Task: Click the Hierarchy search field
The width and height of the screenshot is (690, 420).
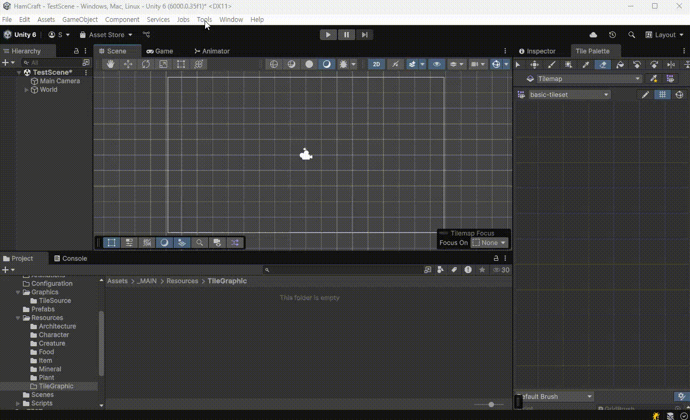Action: [51, 63]
